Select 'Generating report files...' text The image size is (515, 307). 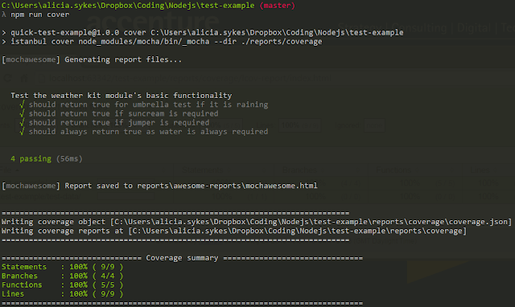coord(123,59)
